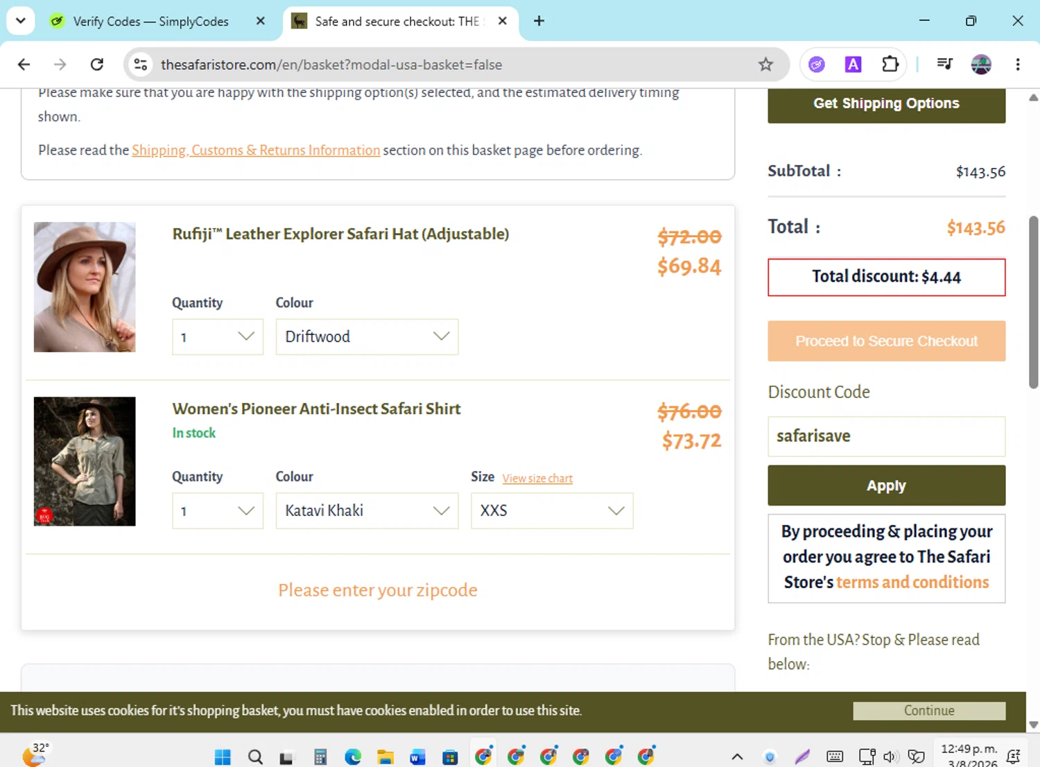Screen dimensions: 1040x767
Task: Bookmark this page with the star icon
Action: tap(765, 64)
